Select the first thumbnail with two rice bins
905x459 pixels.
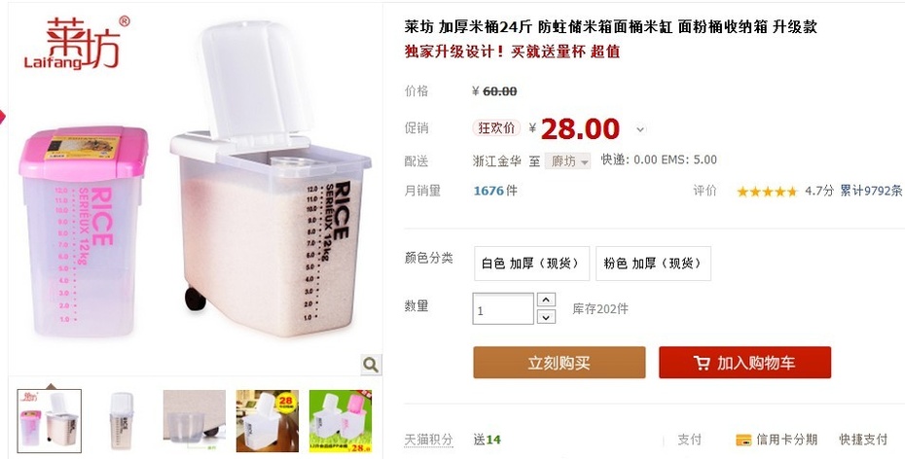point(49,421)
